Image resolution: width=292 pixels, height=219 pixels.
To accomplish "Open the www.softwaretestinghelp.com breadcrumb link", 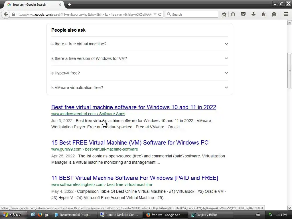I will (102, 184).
